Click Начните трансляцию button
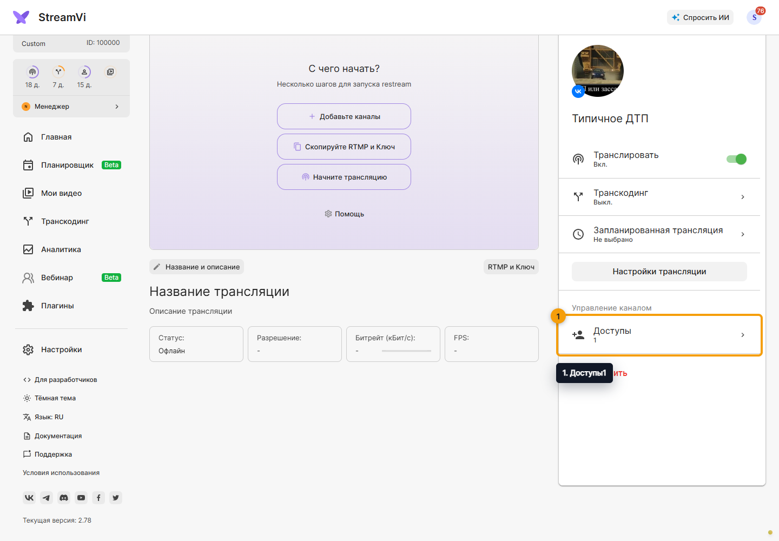 point(344,177)
